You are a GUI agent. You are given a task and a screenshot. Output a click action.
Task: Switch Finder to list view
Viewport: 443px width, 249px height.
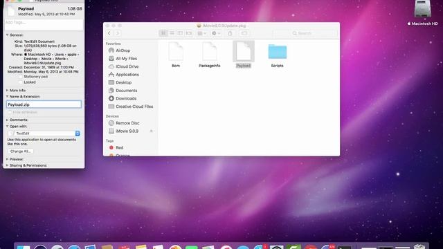pyautogui.click(x=172, y=33)
